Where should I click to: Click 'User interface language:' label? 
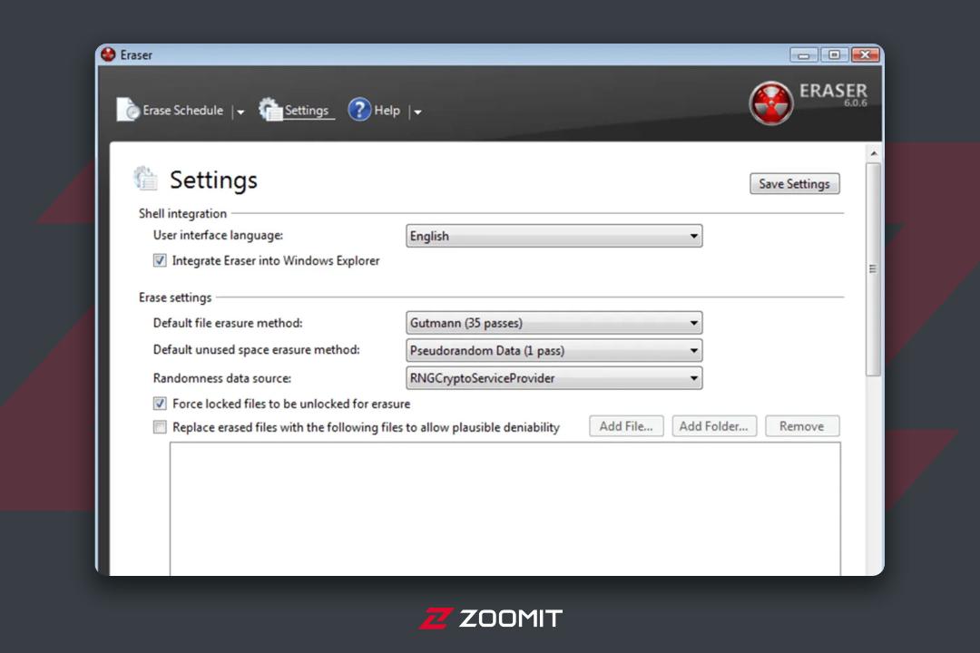coord(218,235)
